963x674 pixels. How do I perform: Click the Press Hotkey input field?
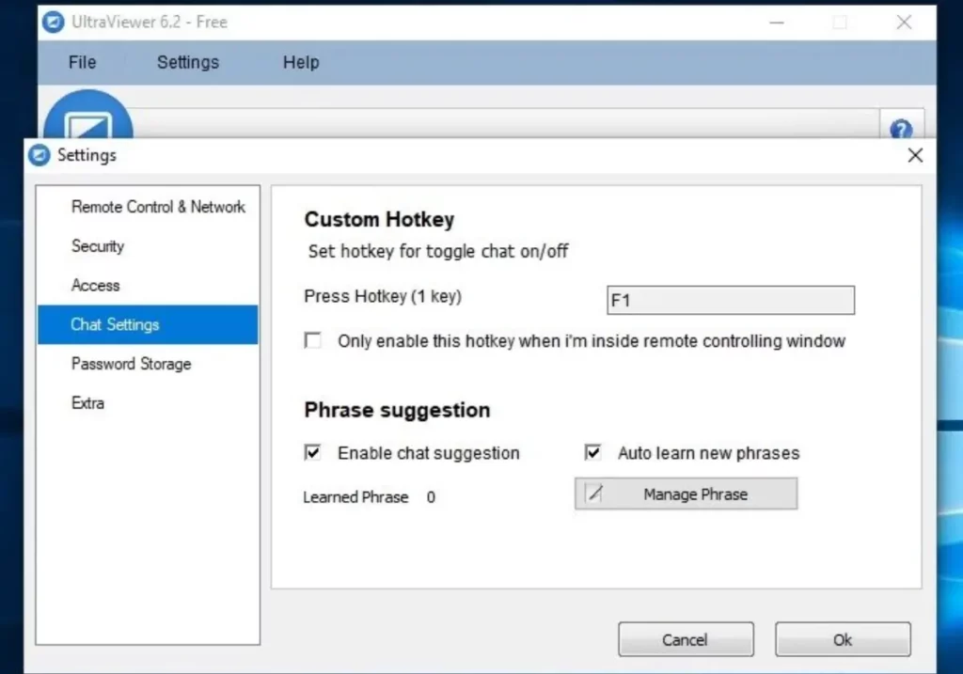[x=730, y=300]
